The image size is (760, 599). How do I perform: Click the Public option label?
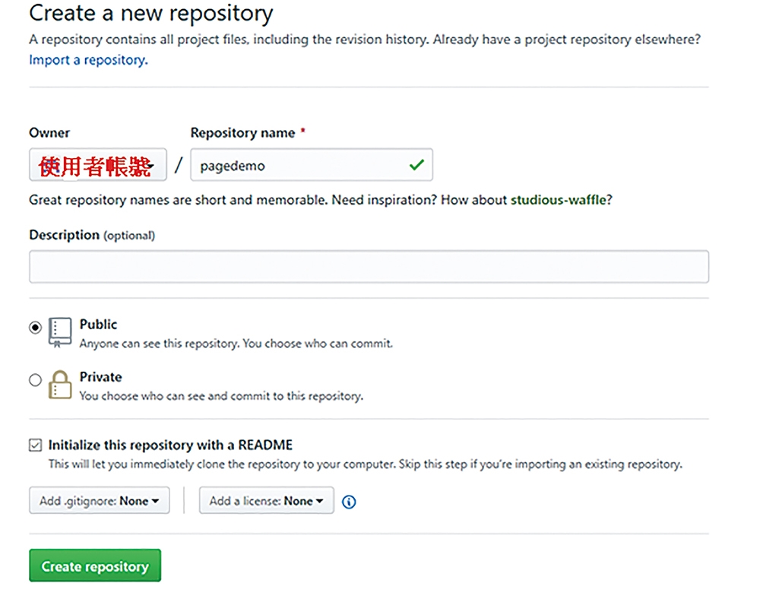(x=98, y=325)
